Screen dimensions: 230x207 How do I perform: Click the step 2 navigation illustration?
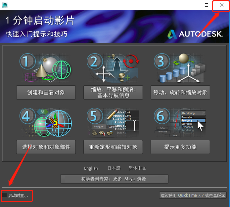(113, 68)
